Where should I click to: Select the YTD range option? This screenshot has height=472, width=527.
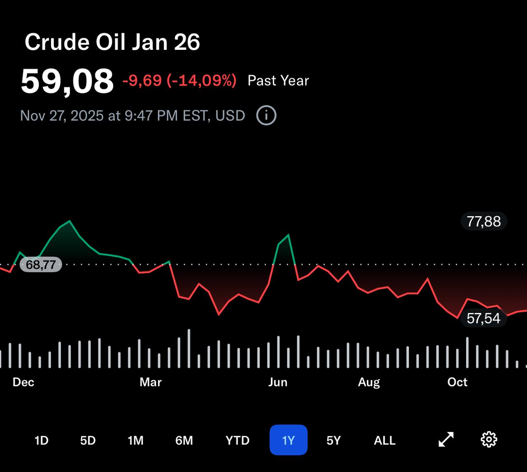237,440
